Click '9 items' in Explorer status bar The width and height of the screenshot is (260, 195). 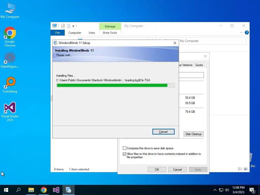(59, 169)
